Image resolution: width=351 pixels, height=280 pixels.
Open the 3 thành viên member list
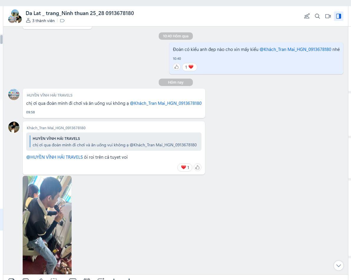[x=41, y=21]
